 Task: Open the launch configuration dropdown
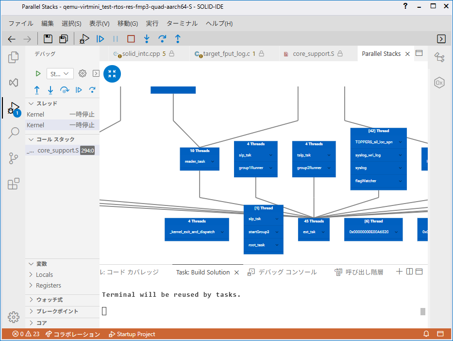coord(60,74)
